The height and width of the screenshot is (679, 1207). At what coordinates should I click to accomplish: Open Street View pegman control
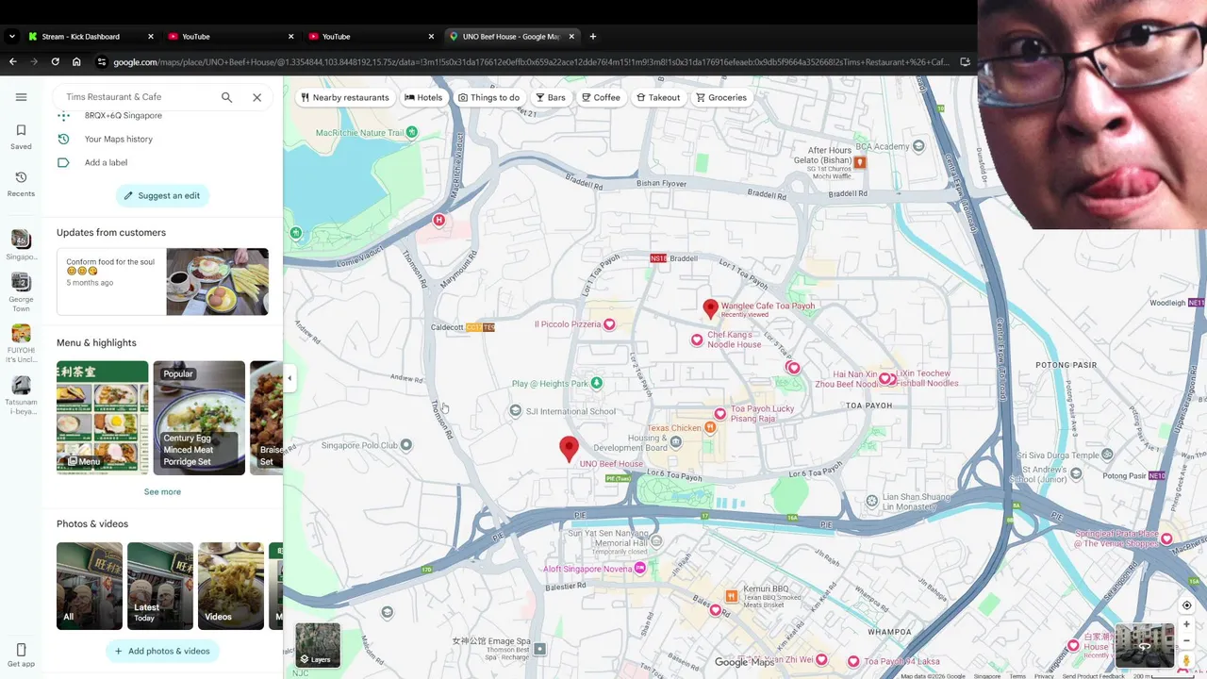[1186, 660]
